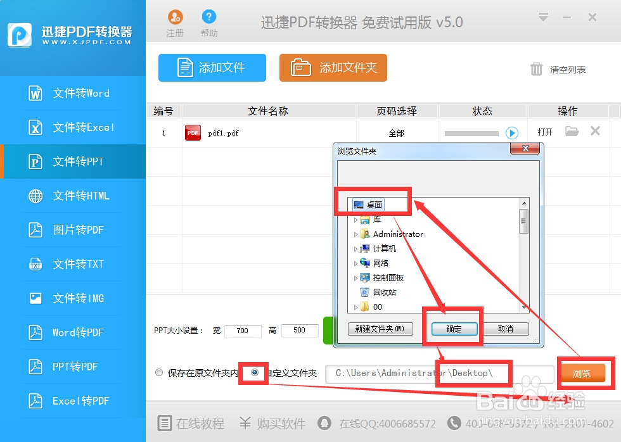621x442 pixels.
Task: Open the 文件转Excel conversion mode
Action: pyautogui.click(x=35, y=127)
